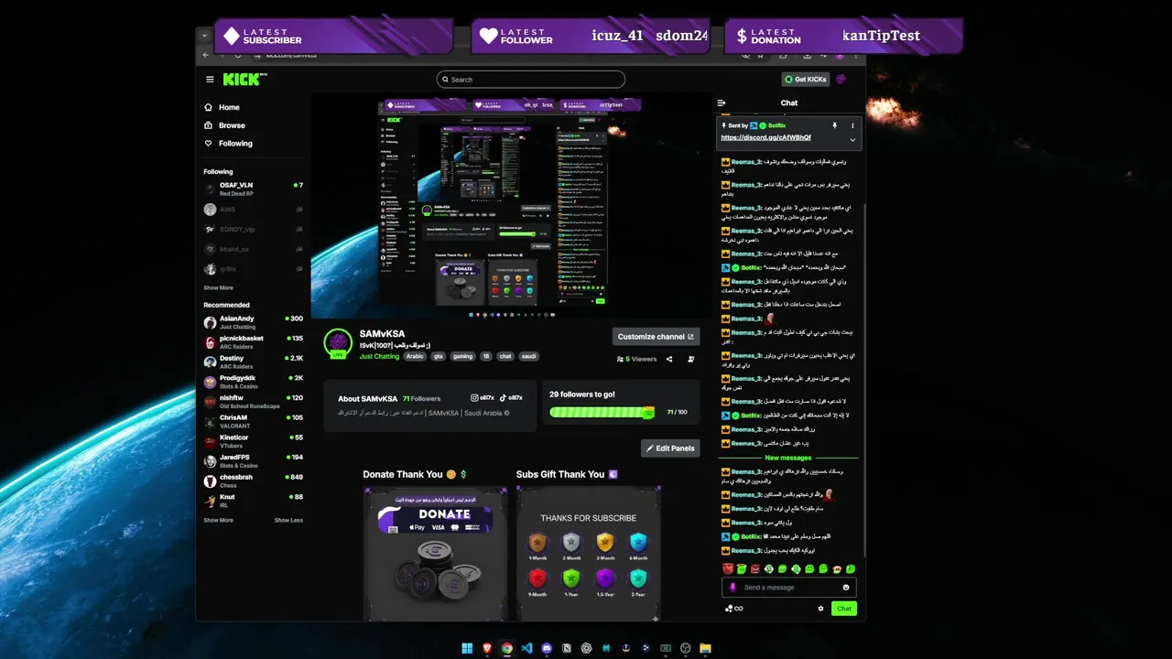The image size is (1172, 659).
Task: Open OSAF_VLN channel in the Following list
Action: click(x=254, y=188)
